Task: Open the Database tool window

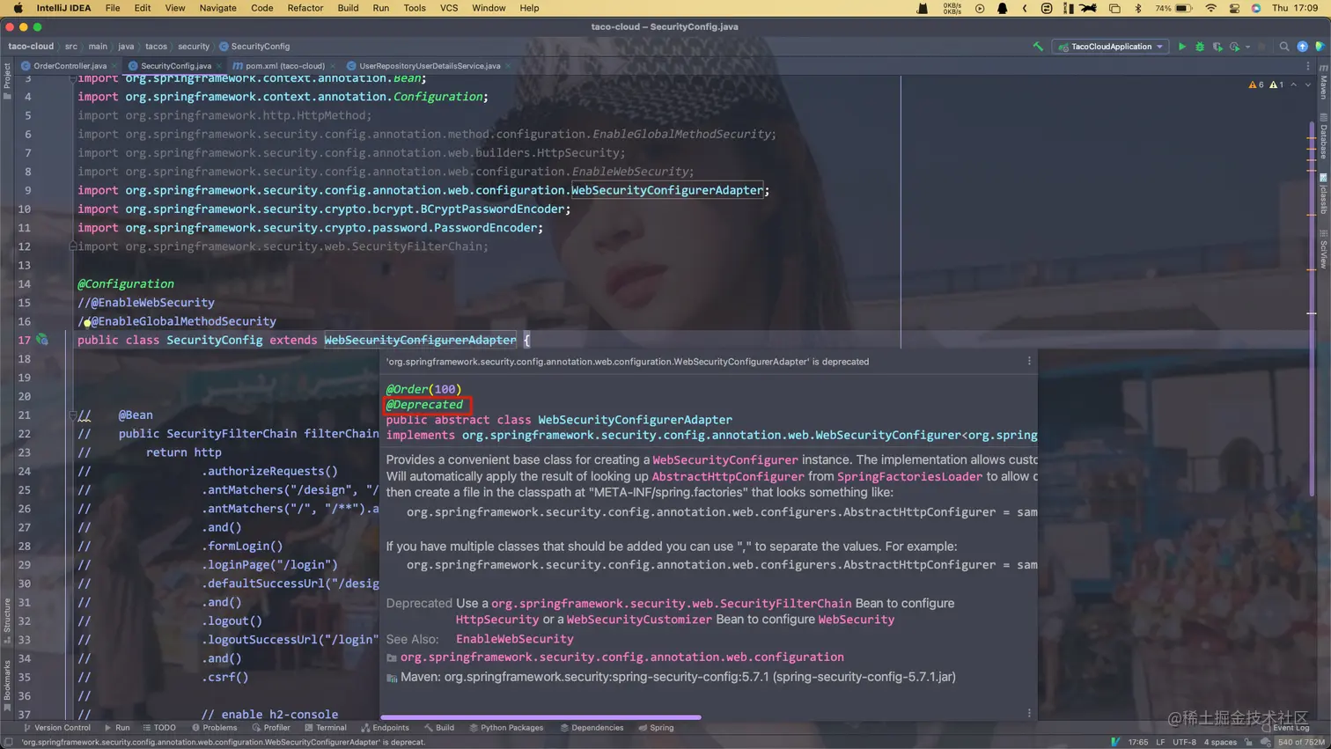Action: pyautogui.click(x=1323, y=136)
